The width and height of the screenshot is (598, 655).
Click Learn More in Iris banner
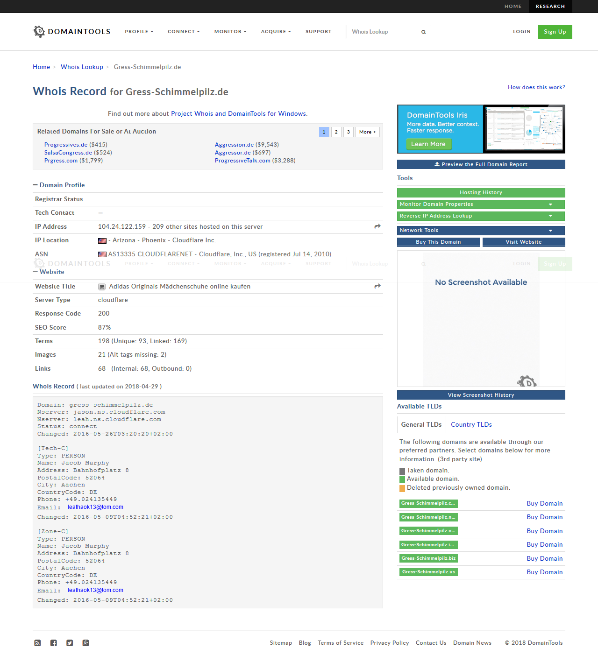[428, 144]
